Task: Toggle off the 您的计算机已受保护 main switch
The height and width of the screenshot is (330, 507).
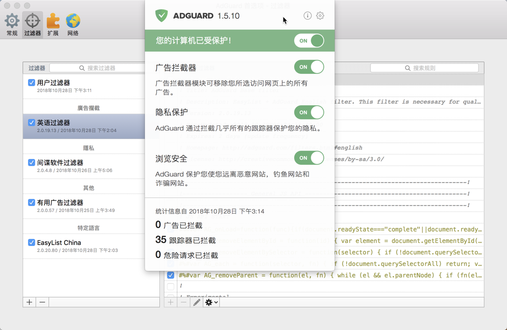Action: (x=309, y=41)
